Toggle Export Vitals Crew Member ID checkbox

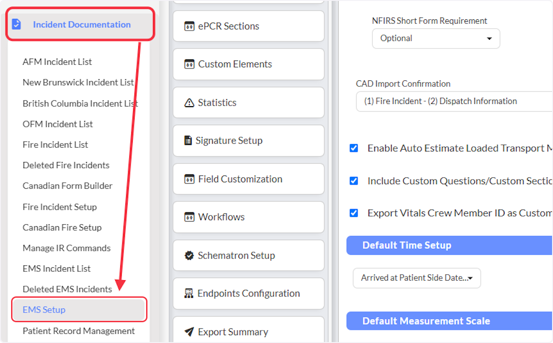[354, 213]
